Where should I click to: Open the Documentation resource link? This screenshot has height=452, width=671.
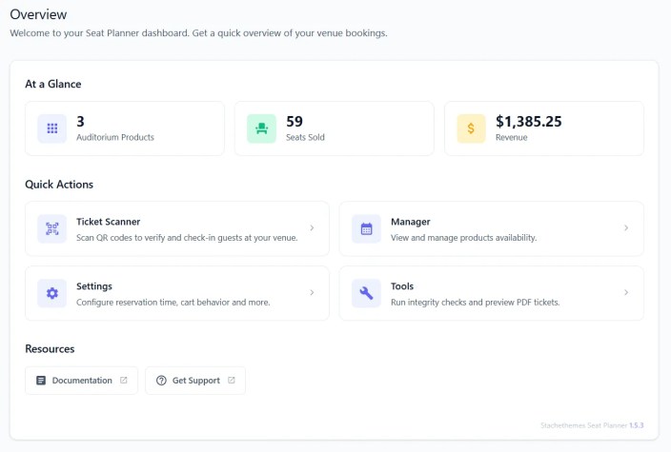coord(82,381)
